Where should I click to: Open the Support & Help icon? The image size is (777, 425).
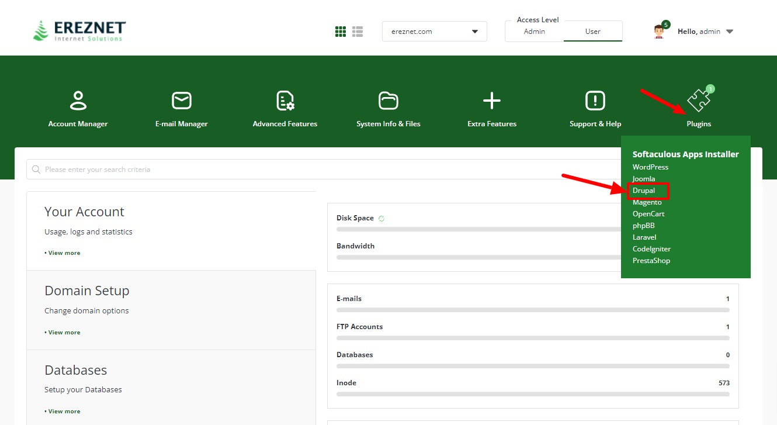point(595,101)
